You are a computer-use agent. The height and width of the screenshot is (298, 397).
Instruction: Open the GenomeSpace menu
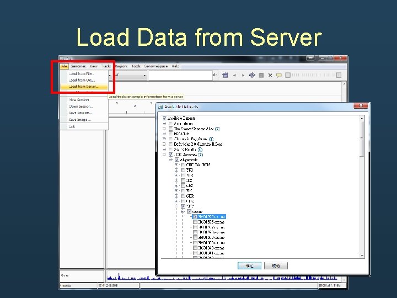[x=156, y=66]
